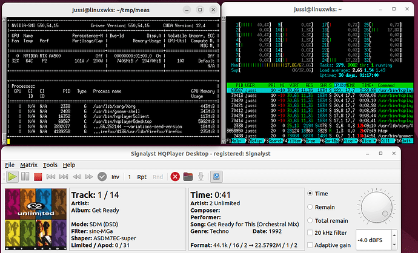The height and width of the screenshot is (253, 418).
Task: Open the File menu
Action: (10, 165)
